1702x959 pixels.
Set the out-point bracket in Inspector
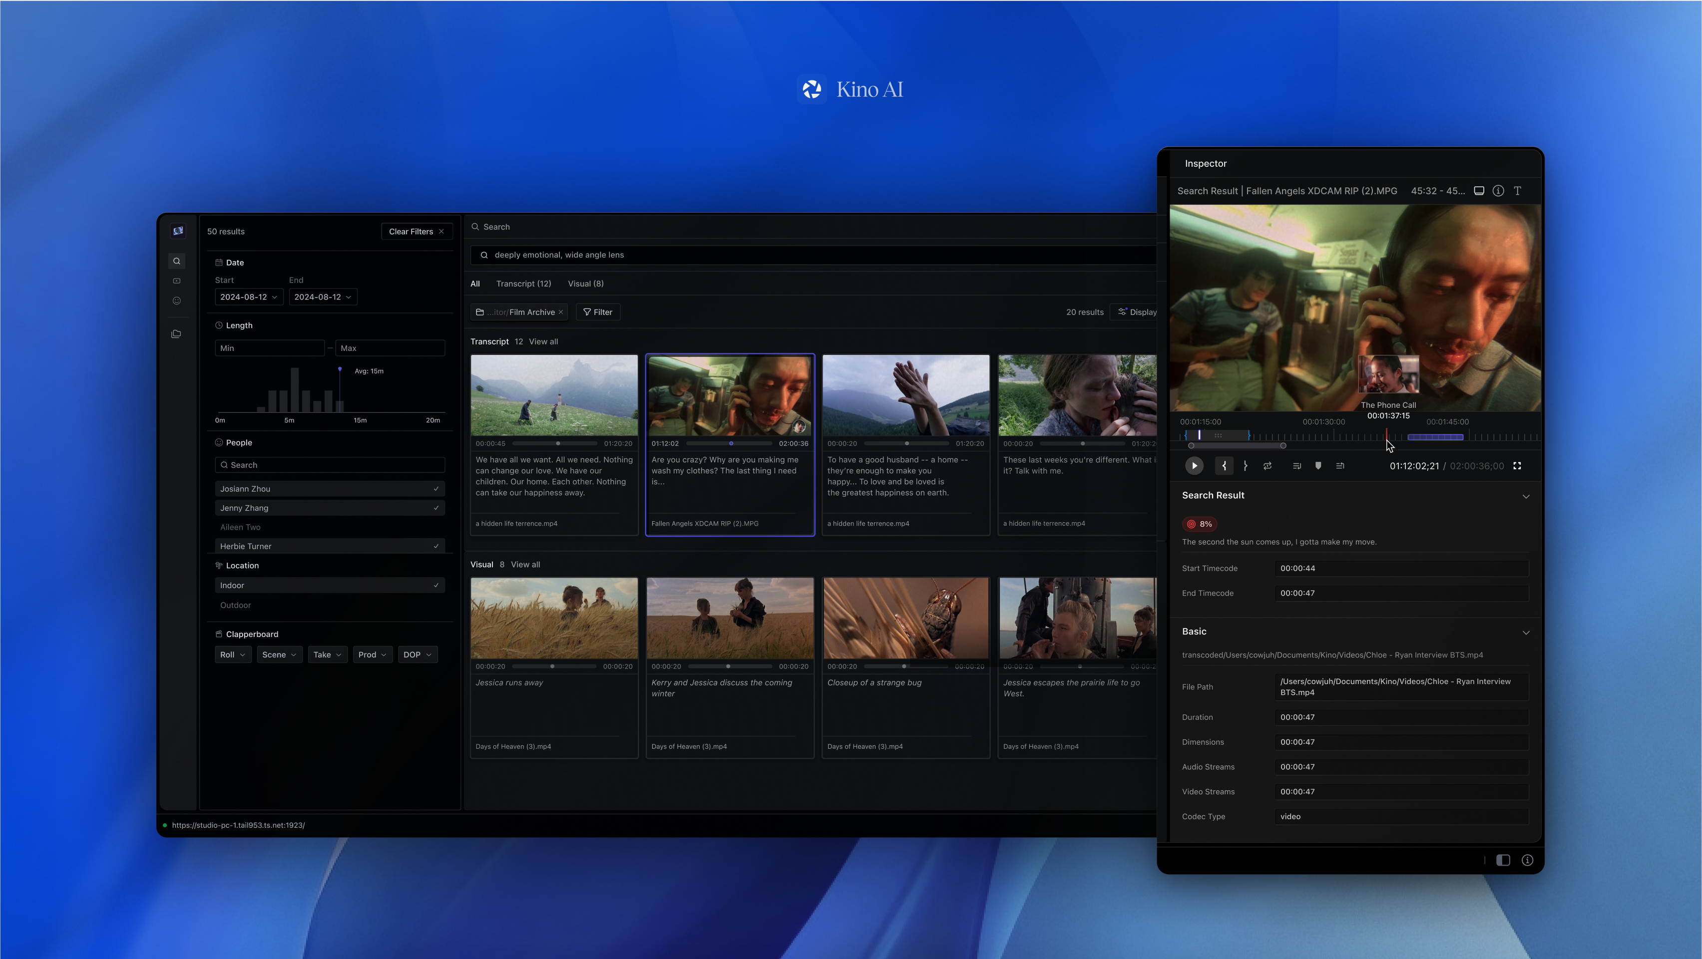1246,466
